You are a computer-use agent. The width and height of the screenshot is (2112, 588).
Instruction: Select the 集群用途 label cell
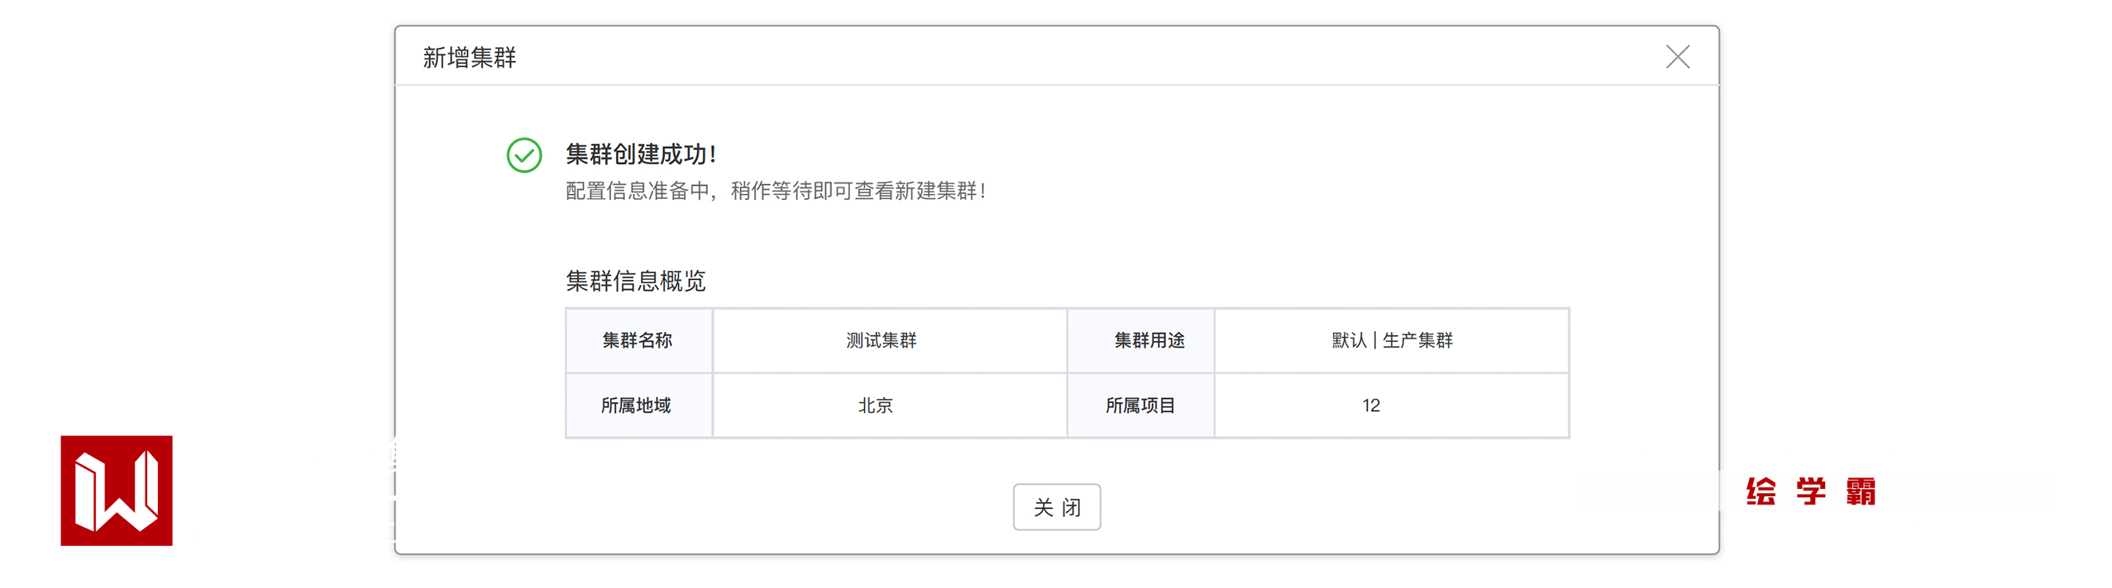point(1148,340)
